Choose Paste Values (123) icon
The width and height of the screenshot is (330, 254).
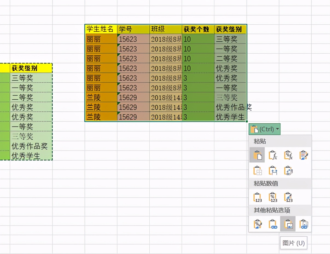click(x=257, y=197)
